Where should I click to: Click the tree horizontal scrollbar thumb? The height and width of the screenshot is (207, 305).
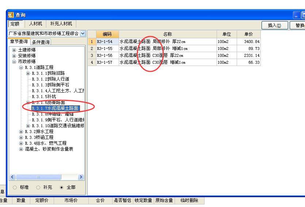pos(38,177)
